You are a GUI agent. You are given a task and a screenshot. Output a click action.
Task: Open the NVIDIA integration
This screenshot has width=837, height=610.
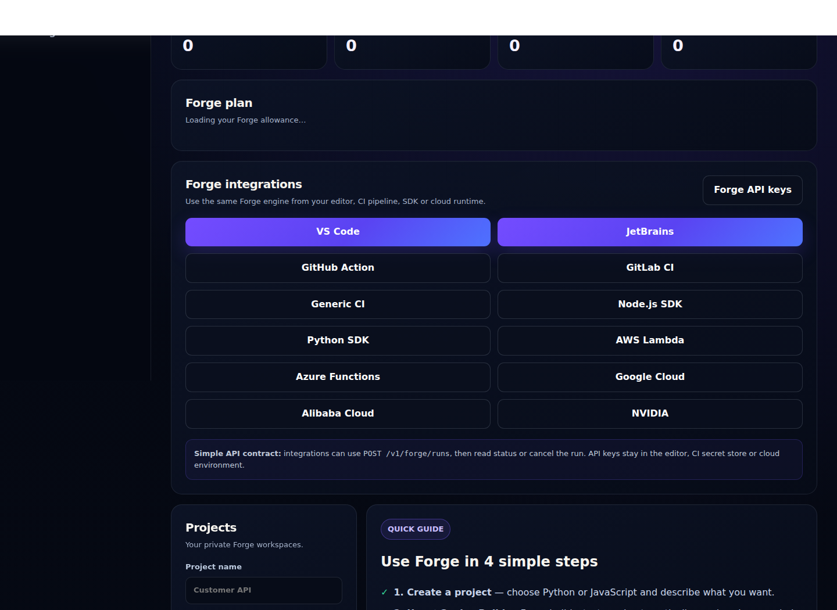(650, 414)
